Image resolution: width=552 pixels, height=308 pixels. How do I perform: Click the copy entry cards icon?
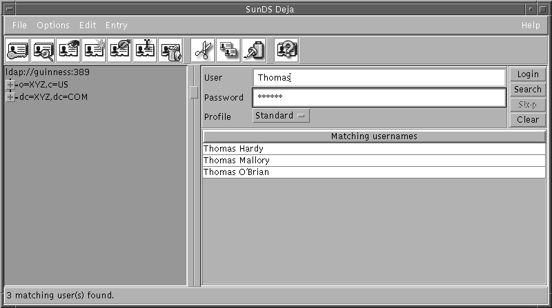tap(228, 50)
